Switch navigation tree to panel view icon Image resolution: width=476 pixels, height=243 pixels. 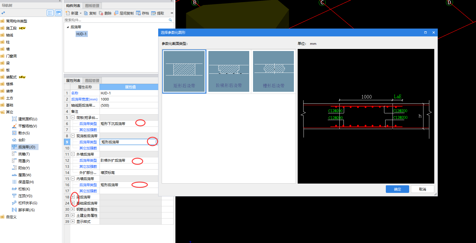[x=58, y=13]
